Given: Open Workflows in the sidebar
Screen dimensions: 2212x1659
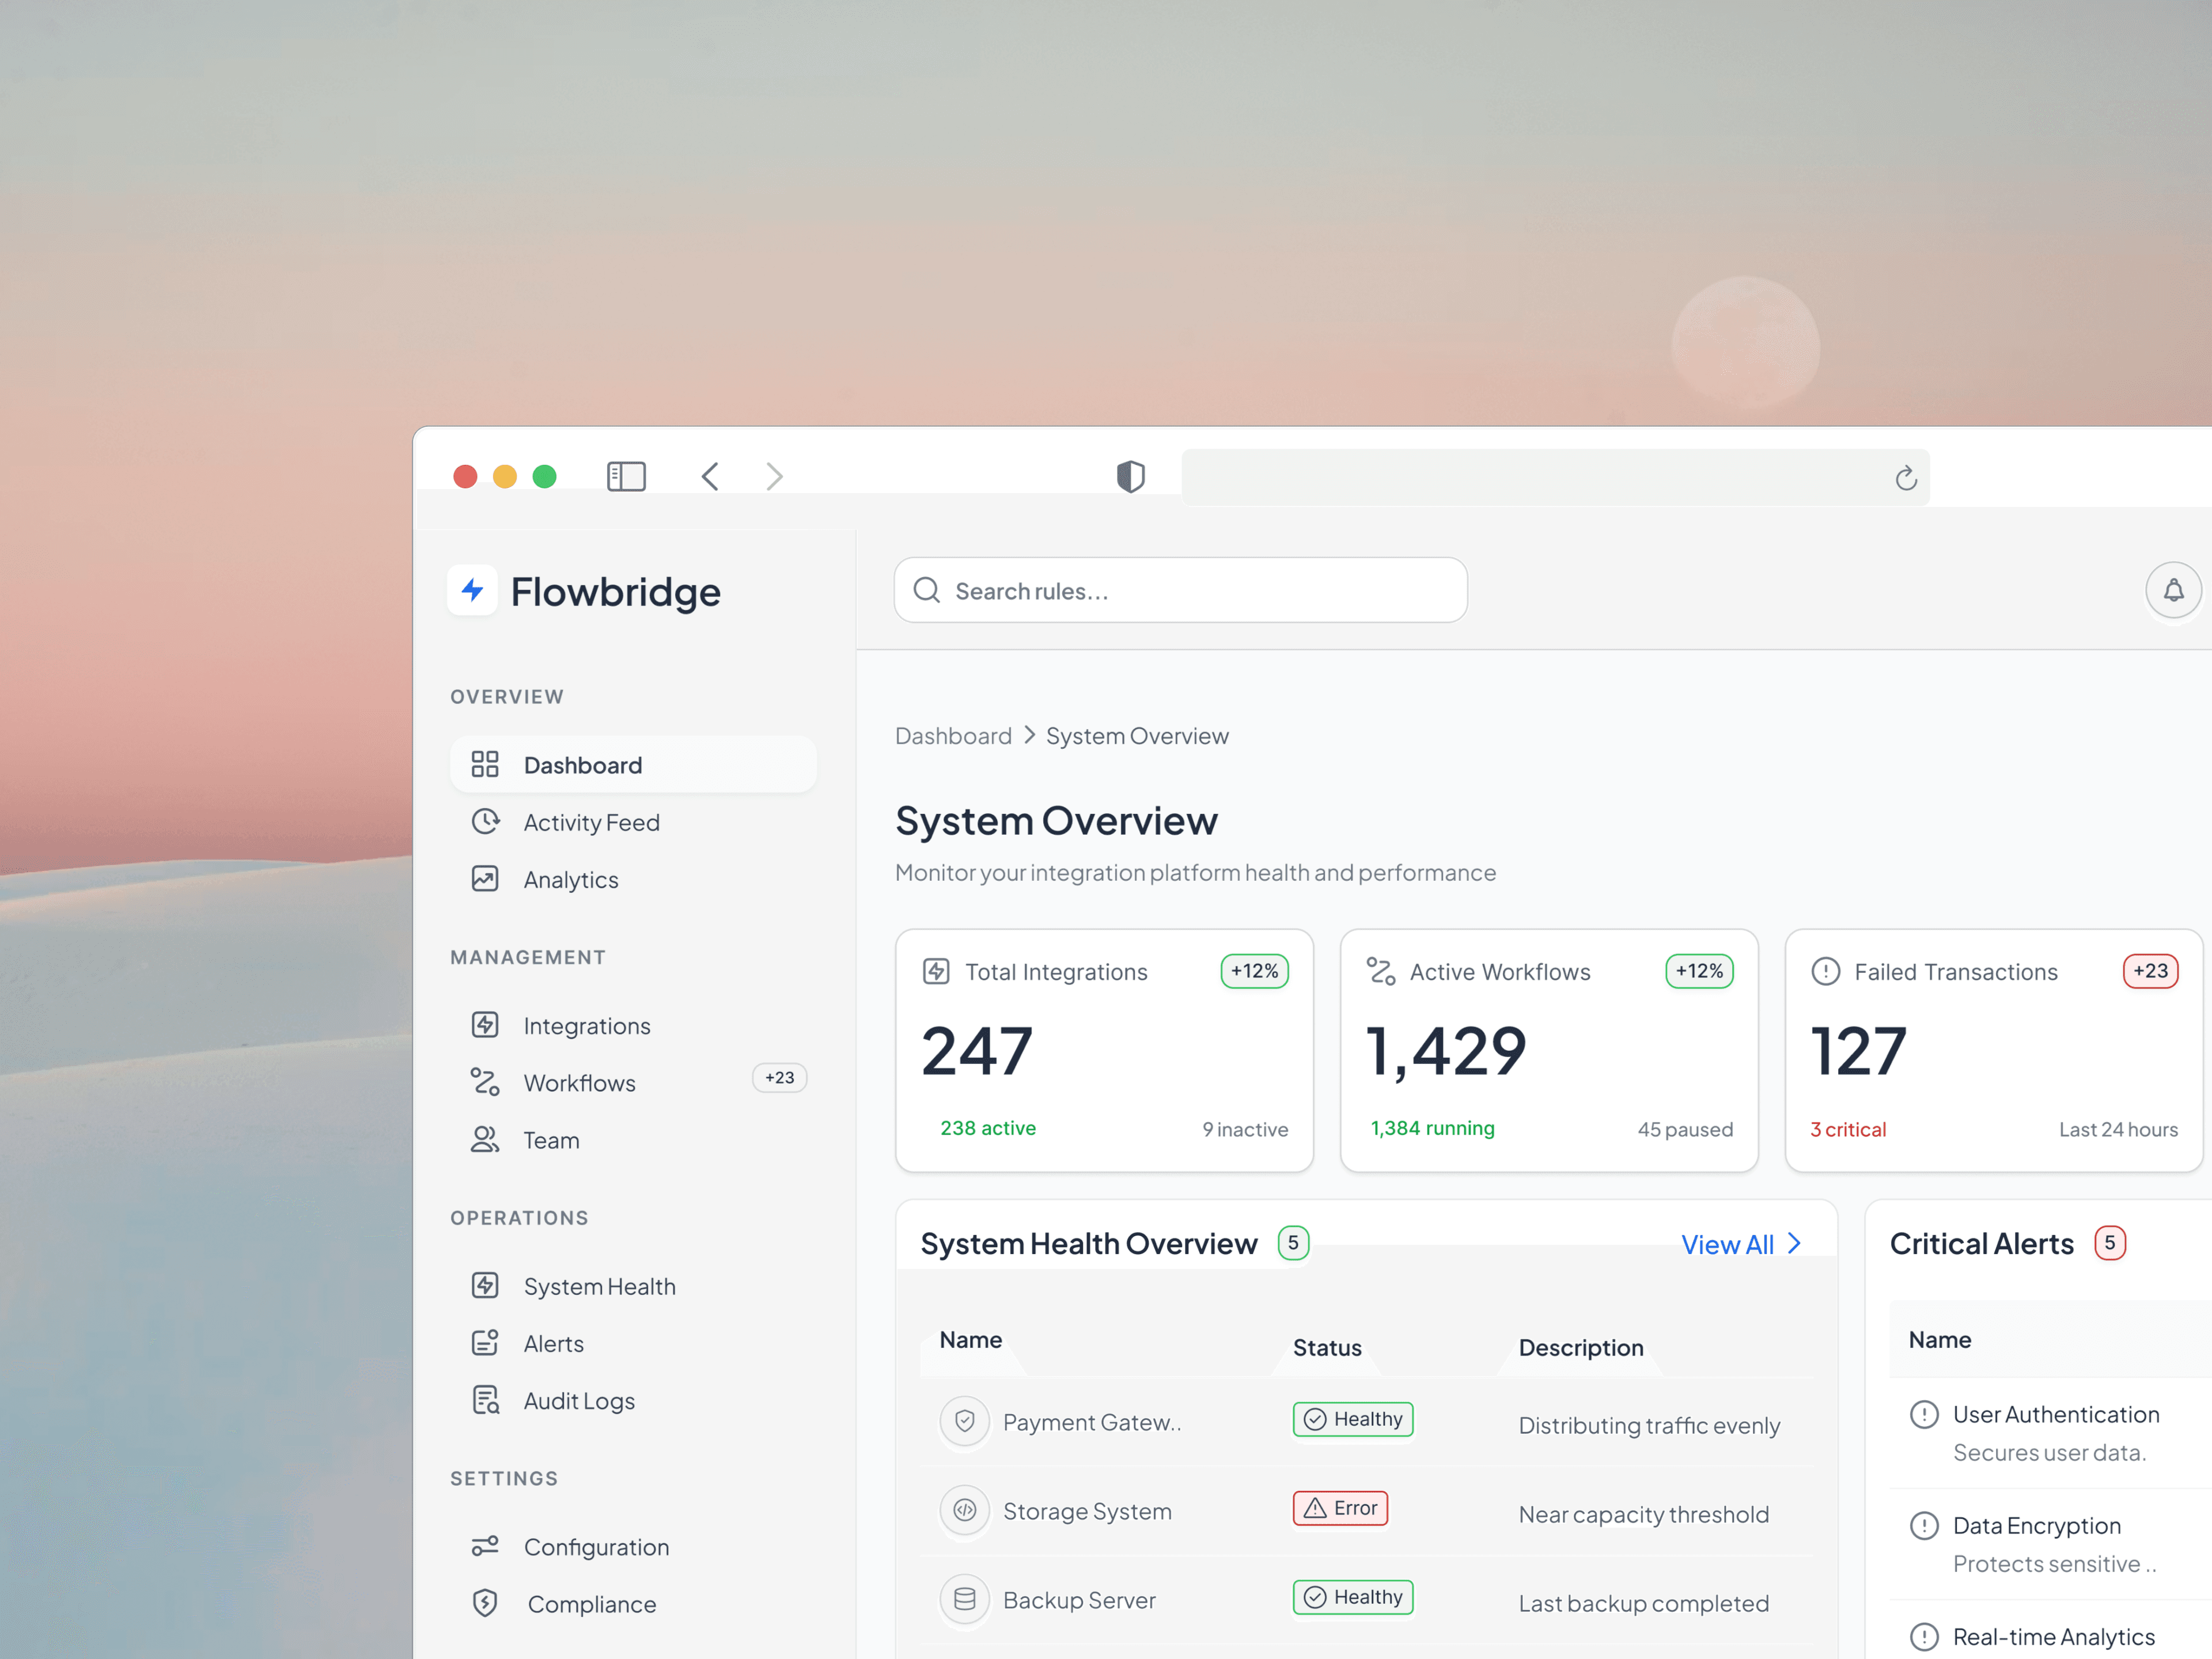Looking at the screenshot, I should (579, 1082).
